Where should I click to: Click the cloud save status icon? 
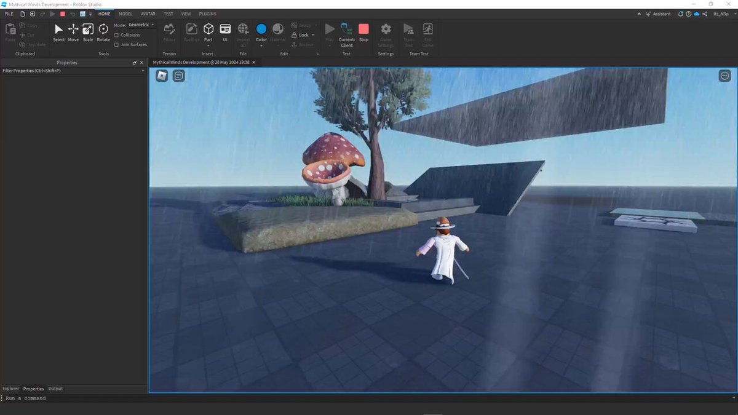pos(696,14)
